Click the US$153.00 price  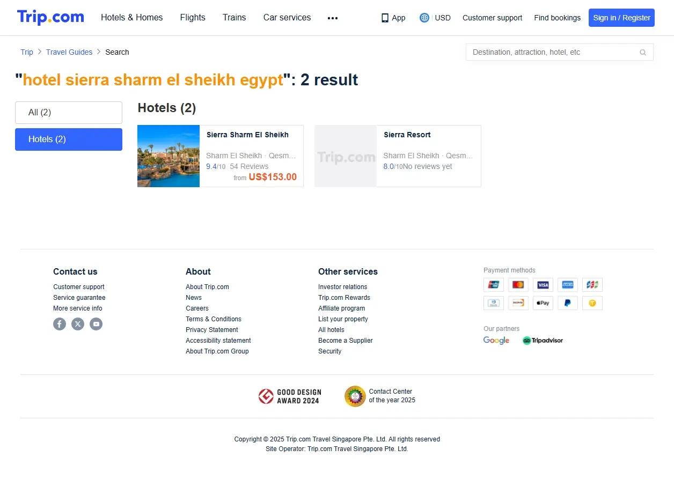[273, 177]
